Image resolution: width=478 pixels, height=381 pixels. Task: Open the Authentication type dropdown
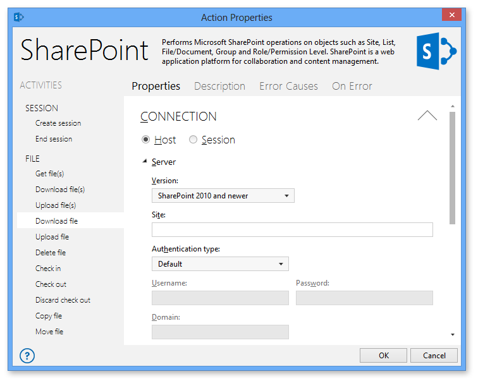220,264
